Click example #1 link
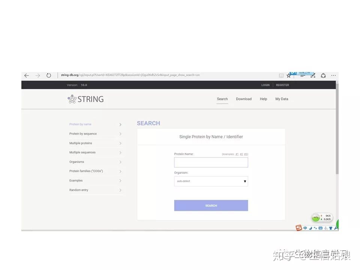Viewport: 360px width, 270px height. [237, 154]
